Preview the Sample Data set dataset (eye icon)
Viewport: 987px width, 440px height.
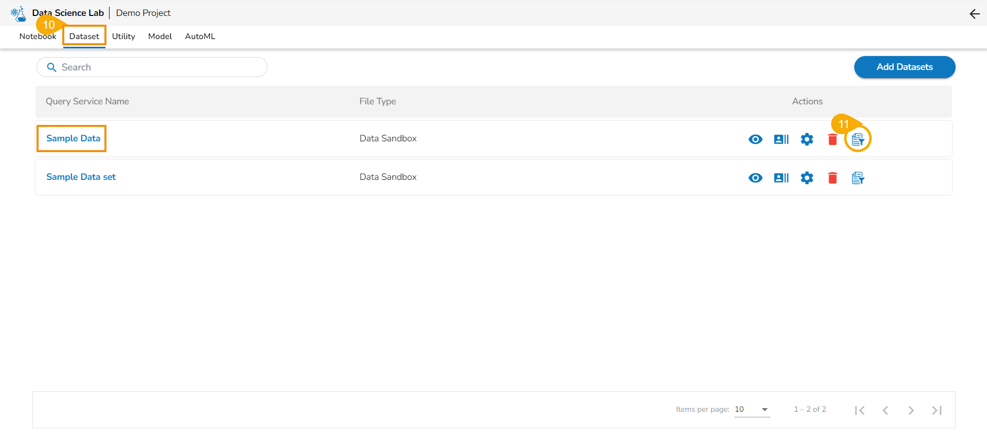click(755, 178)
